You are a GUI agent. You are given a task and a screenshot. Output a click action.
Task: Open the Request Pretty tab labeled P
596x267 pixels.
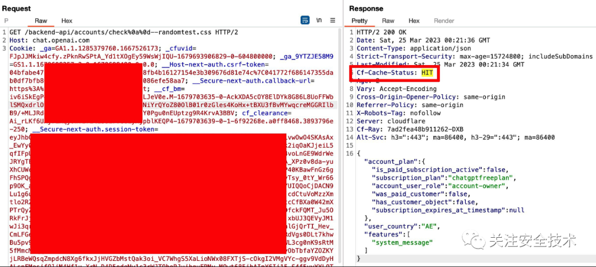[x=6, y=20]
